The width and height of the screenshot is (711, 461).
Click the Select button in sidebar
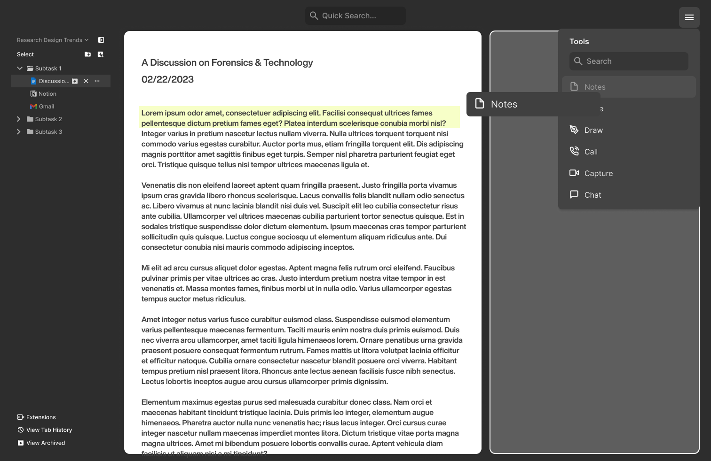(x=25, y=54)
